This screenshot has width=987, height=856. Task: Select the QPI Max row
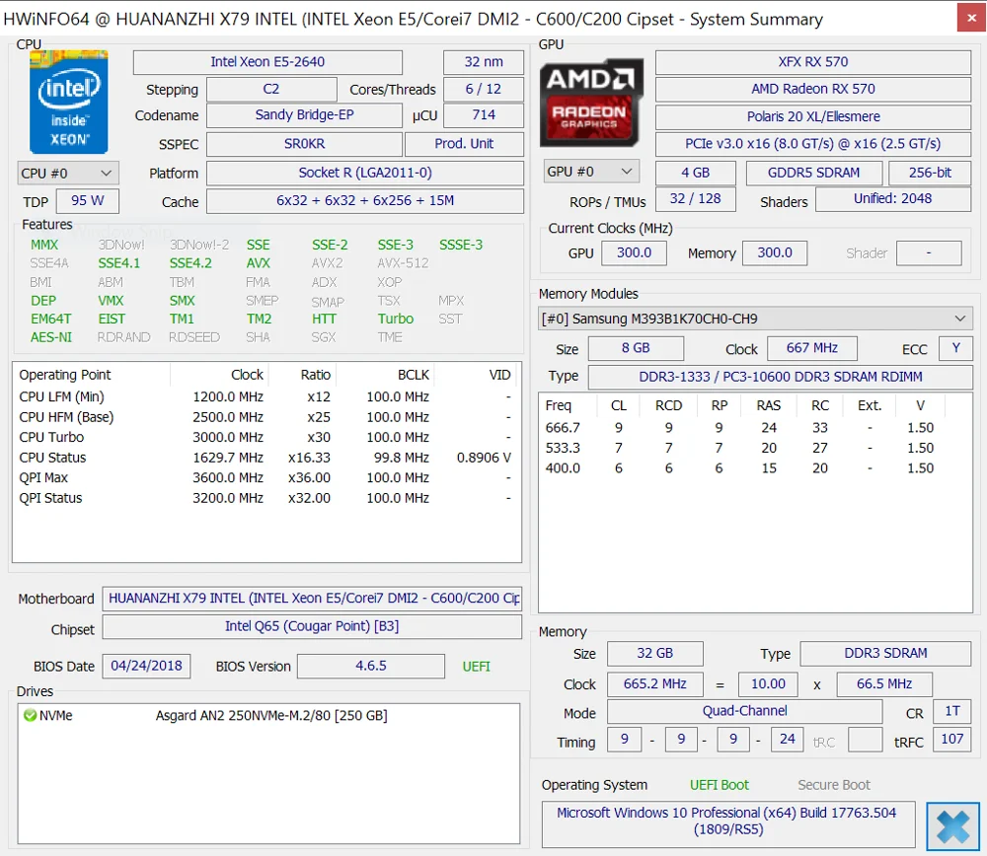(x=266, y=478)
